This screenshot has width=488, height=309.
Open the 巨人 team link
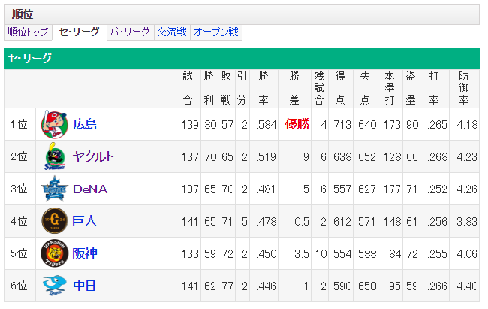[85, 221]
